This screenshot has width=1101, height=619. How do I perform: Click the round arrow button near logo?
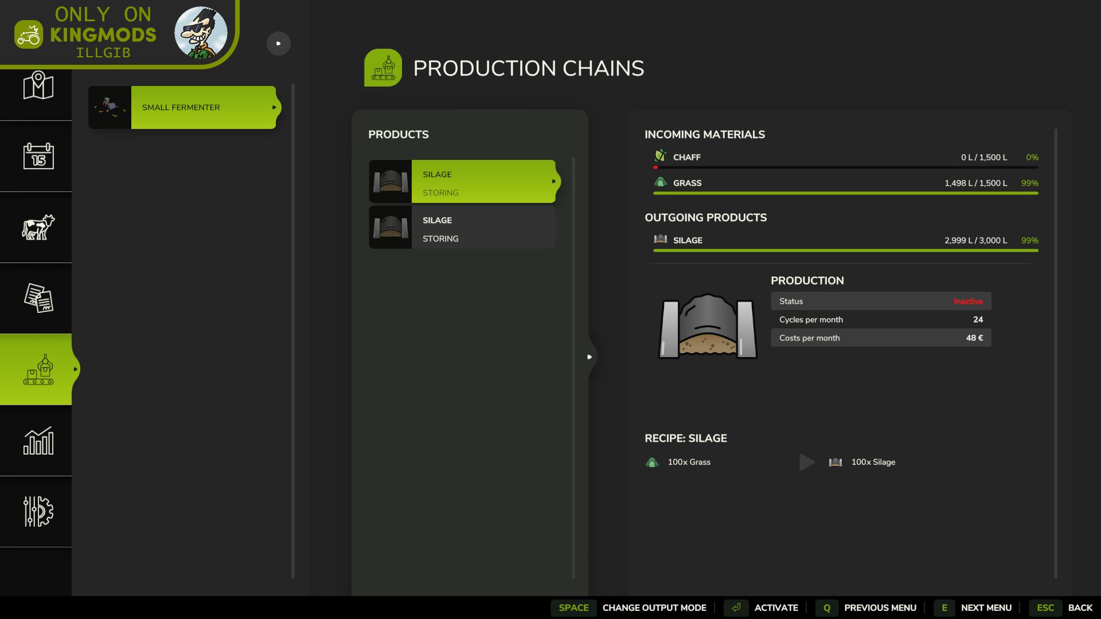279,44
